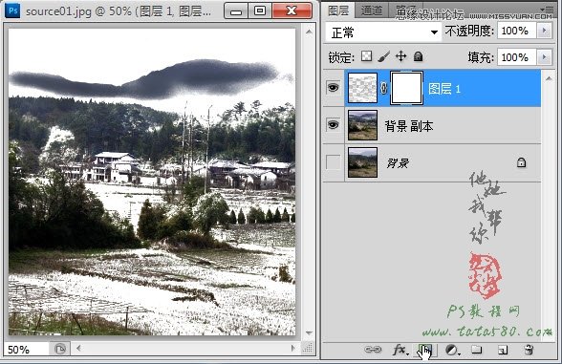Screen dimensions: 562x364
Task: Open layer style fx menu
Action: (x=400, y=350)
